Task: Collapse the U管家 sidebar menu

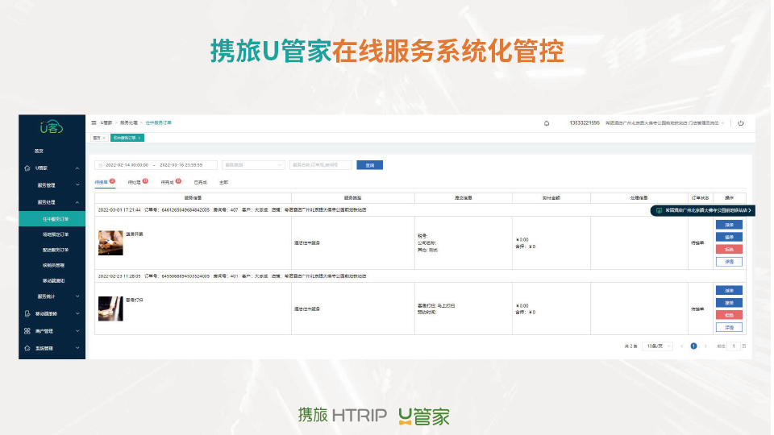Action: (x=77, y=168)
